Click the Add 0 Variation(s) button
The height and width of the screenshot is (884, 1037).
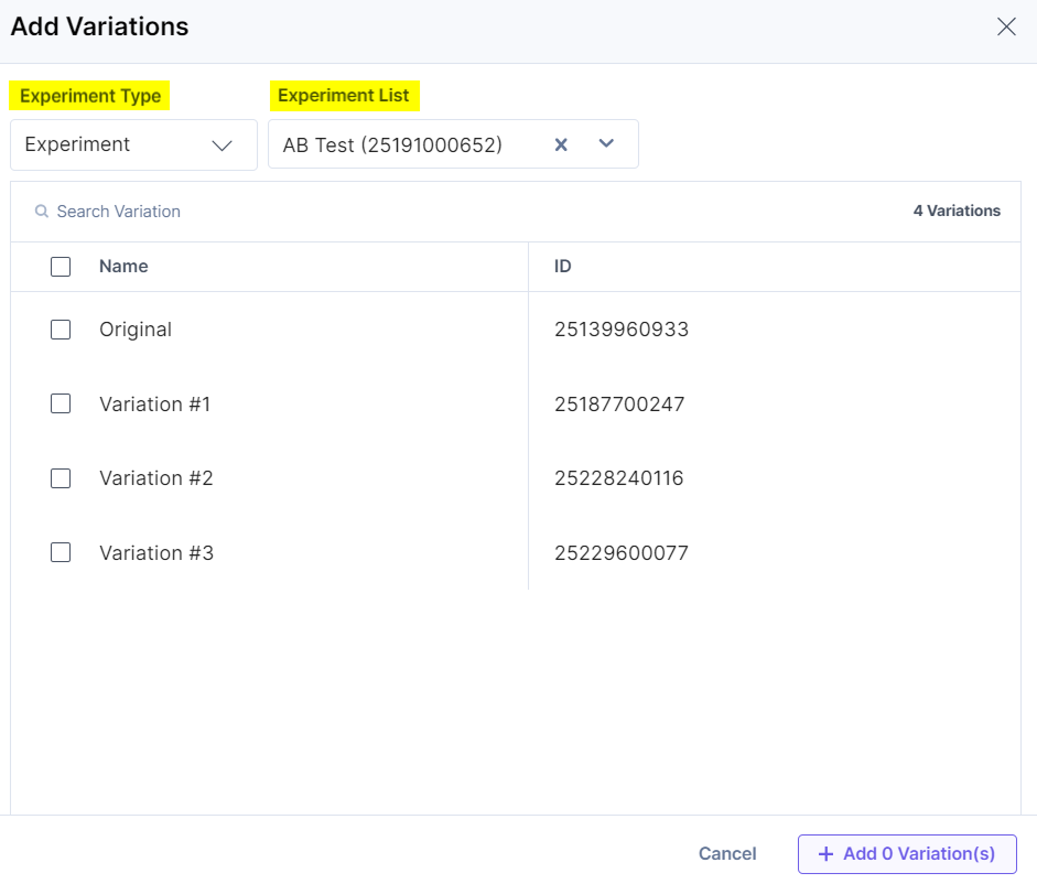907,854
